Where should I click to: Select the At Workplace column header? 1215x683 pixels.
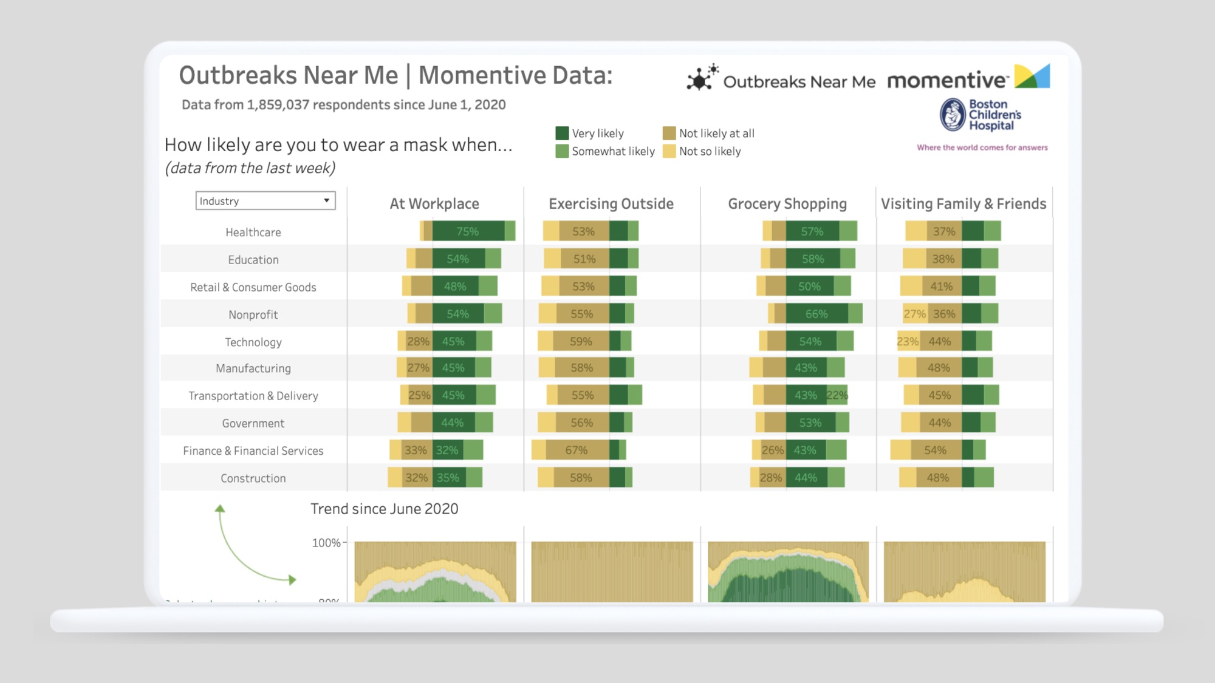pos(434,204)
